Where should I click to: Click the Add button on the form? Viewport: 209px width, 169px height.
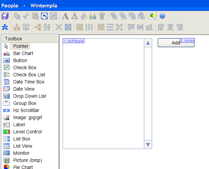[176, 43]
